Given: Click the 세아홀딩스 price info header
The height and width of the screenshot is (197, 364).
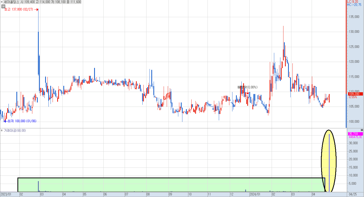Looking at the screenshot, I should coord(42,2).
